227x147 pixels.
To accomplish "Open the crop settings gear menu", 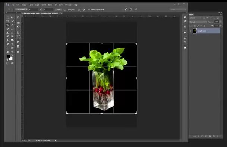I will point(83,10).
